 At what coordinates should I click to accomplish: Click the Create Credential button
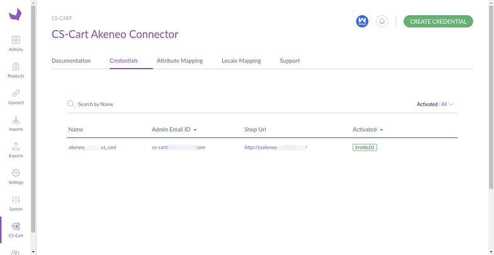[438, 21]
